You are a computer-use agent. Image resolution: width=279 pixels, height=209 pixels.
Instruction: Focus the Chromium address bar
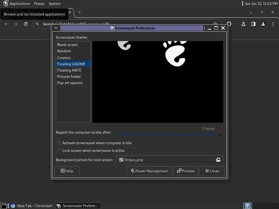tap(127, 24)
